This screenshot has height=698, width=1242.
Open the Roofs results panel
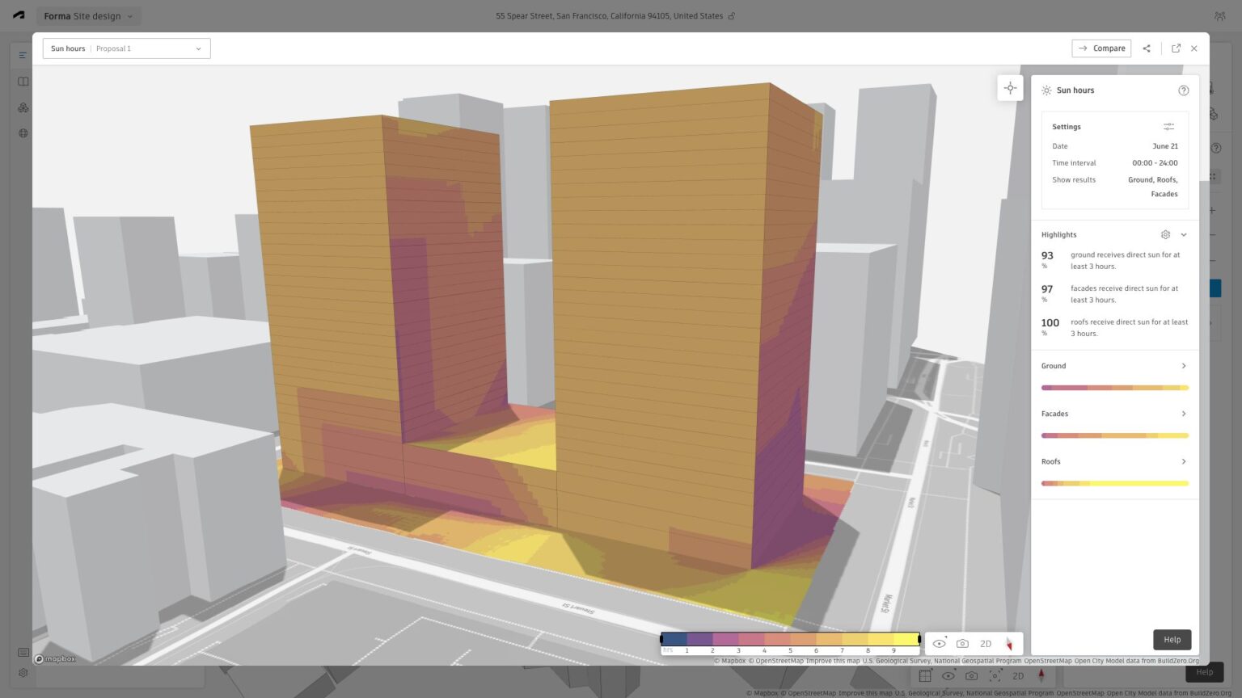click(1184, 461)
